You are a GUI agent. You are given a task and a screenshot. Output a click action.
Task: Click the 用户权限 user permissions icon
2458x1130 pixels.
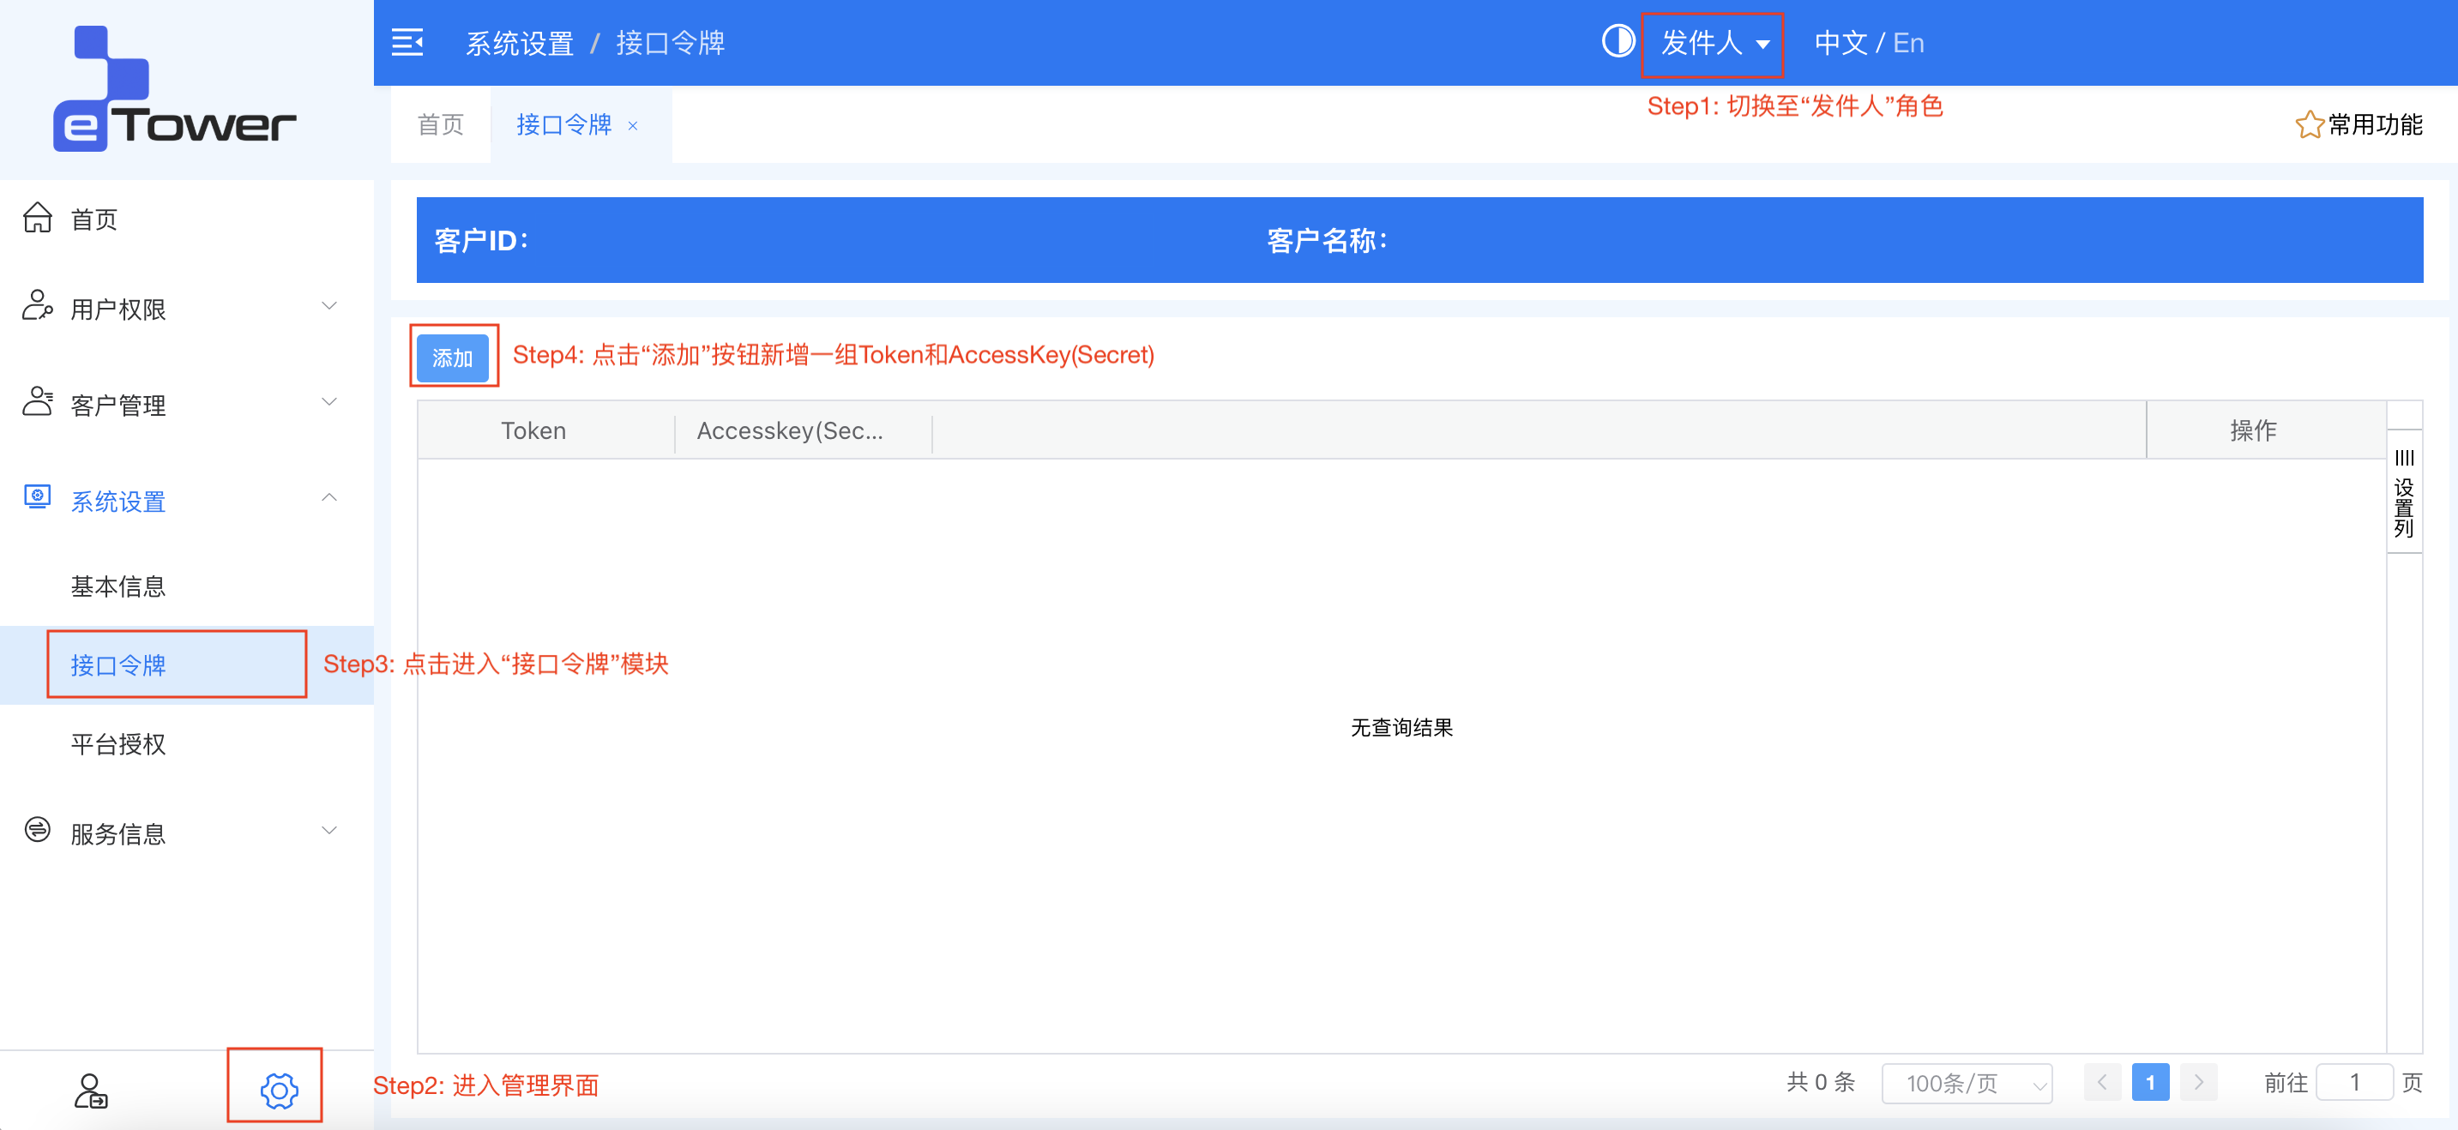pos(36,307)
